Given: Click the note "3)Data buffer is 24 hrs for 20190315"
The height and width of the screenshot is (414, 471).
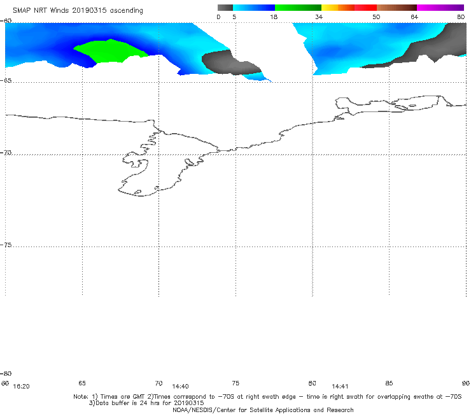Looking at the screenshot, I should [146, 403].
